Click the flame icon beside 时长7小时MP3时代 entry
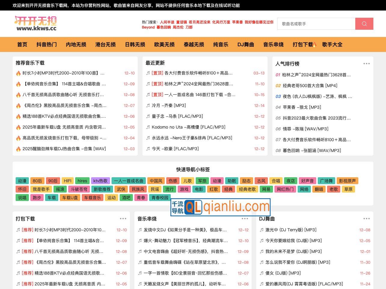This screenshot has width=386, height=289. coord(18,73)
